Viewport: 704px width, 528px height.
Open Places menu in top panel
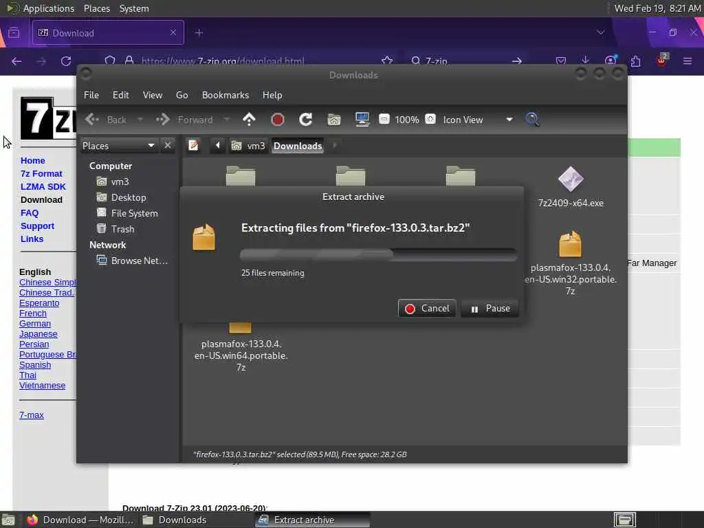click(x=97, y=8)
